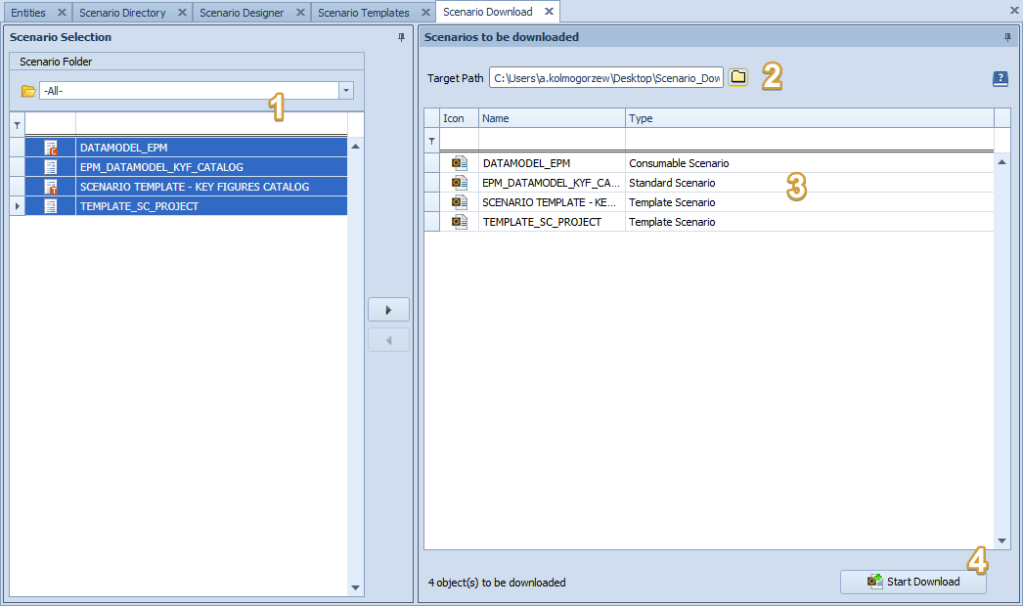This screenshot has width=1023, height=606.
Task: Click the DATAMODEL_EPM icon in the download list
Action: pos(459,163)
